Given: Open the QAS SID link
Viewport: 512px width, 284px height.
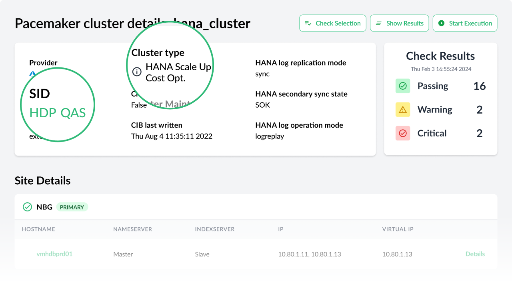Looking at the screenshot, I should (x=73, y=113).
